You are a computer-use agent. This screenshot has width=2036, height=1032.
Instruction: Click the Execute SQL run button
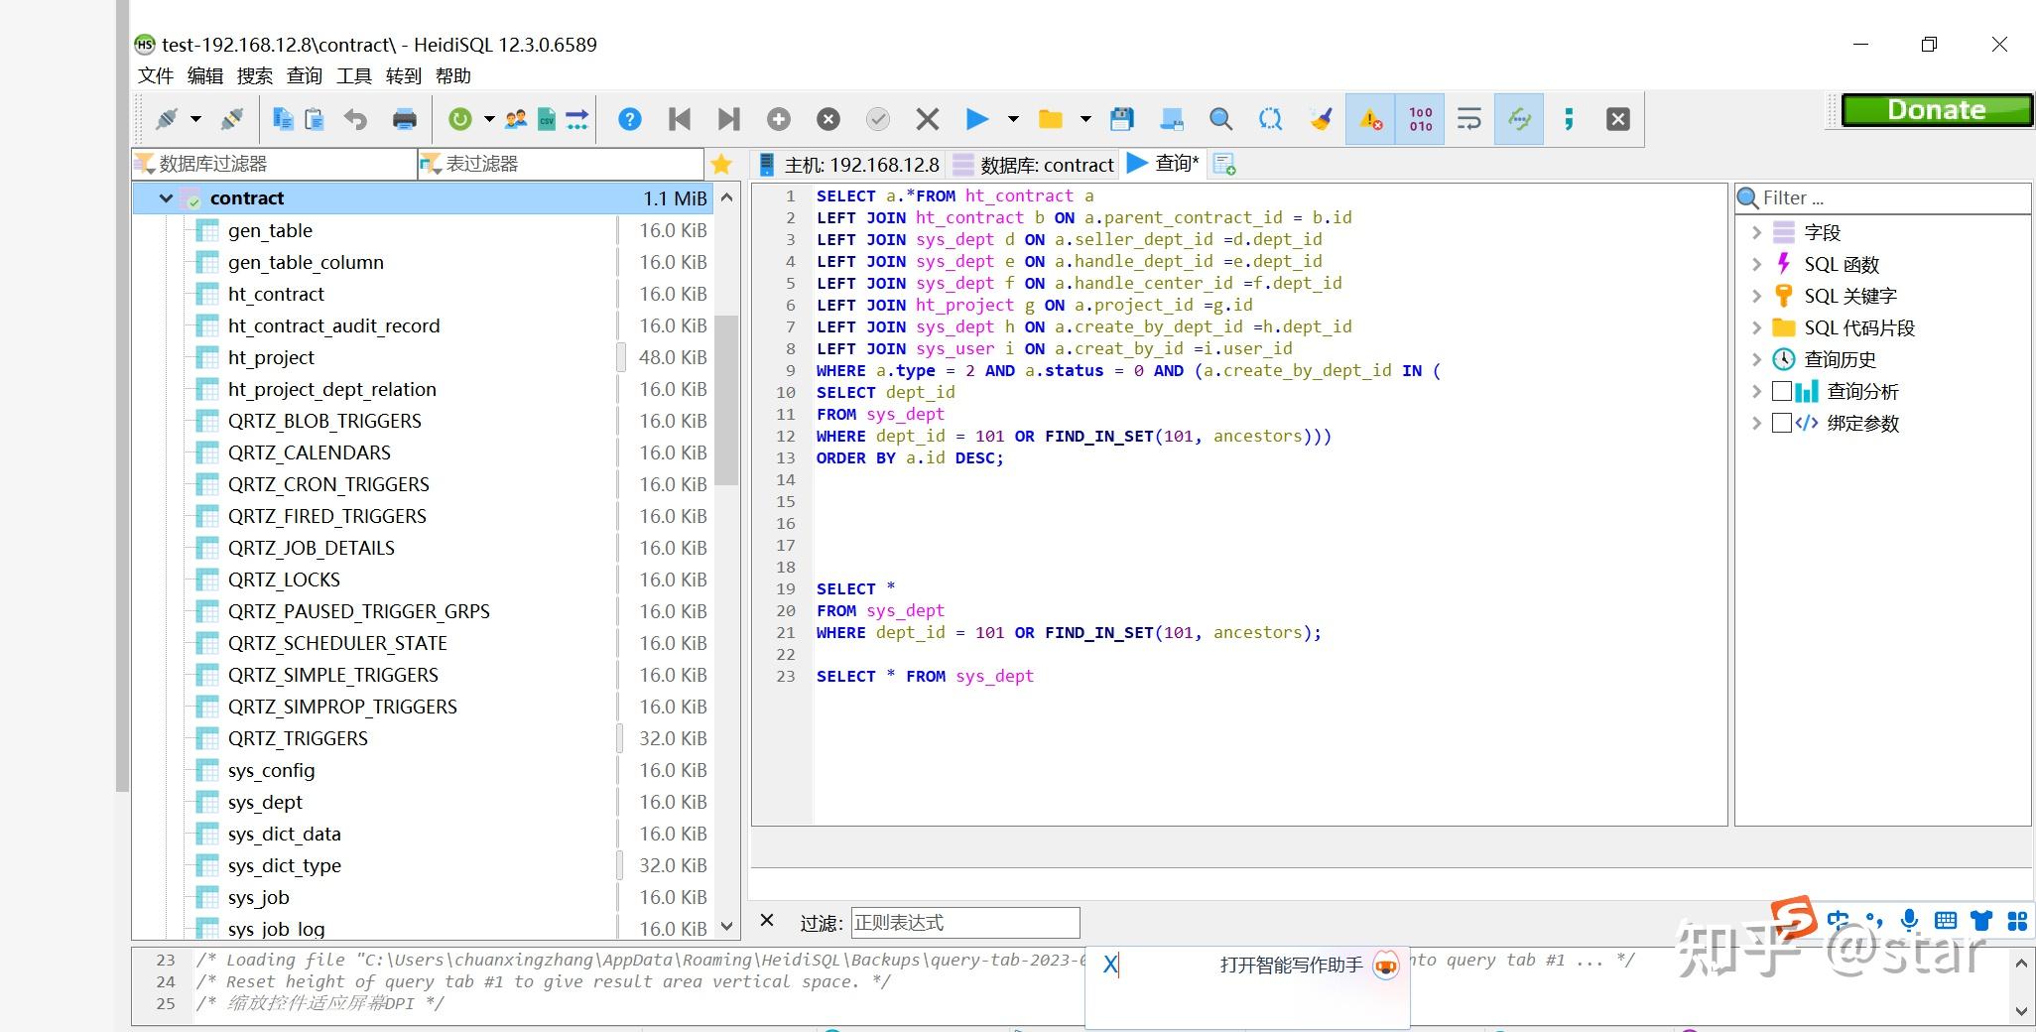point(976,120)
